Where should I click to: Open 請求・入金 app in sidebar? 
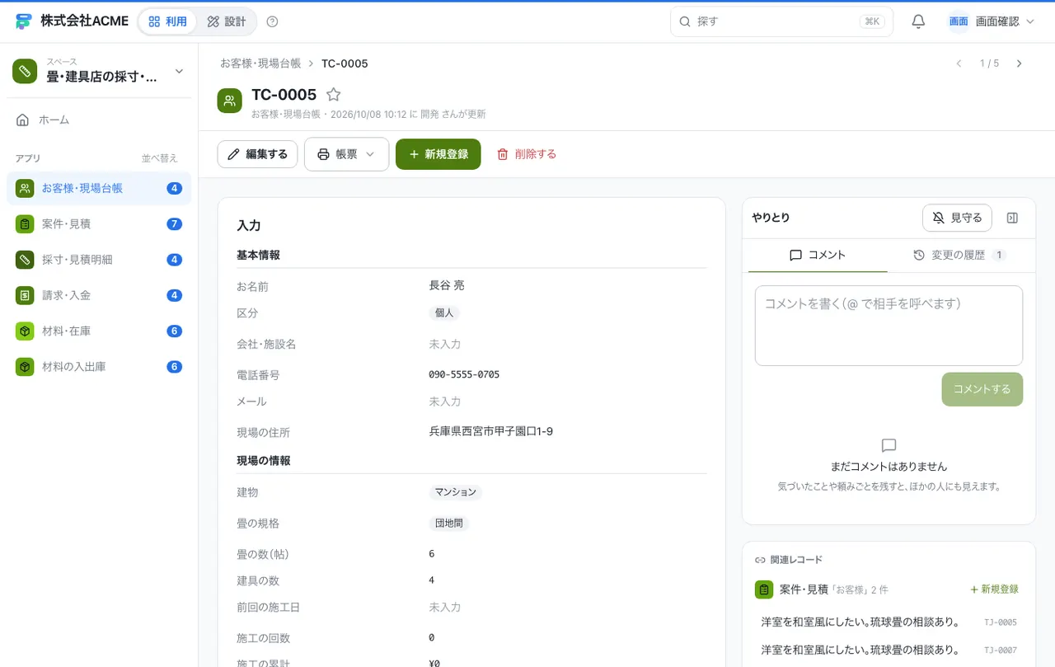tap(99, 295)
